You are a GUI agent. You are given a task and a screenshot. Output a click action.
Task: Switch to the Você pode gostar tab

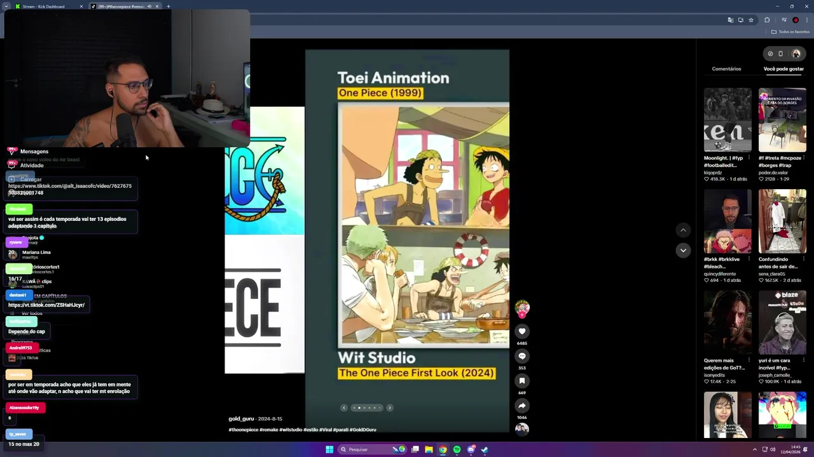point(783,69)
